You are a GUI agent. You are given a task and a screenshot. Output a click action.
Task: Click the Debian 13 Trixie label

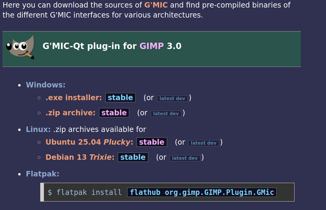[x=80, y=157]
